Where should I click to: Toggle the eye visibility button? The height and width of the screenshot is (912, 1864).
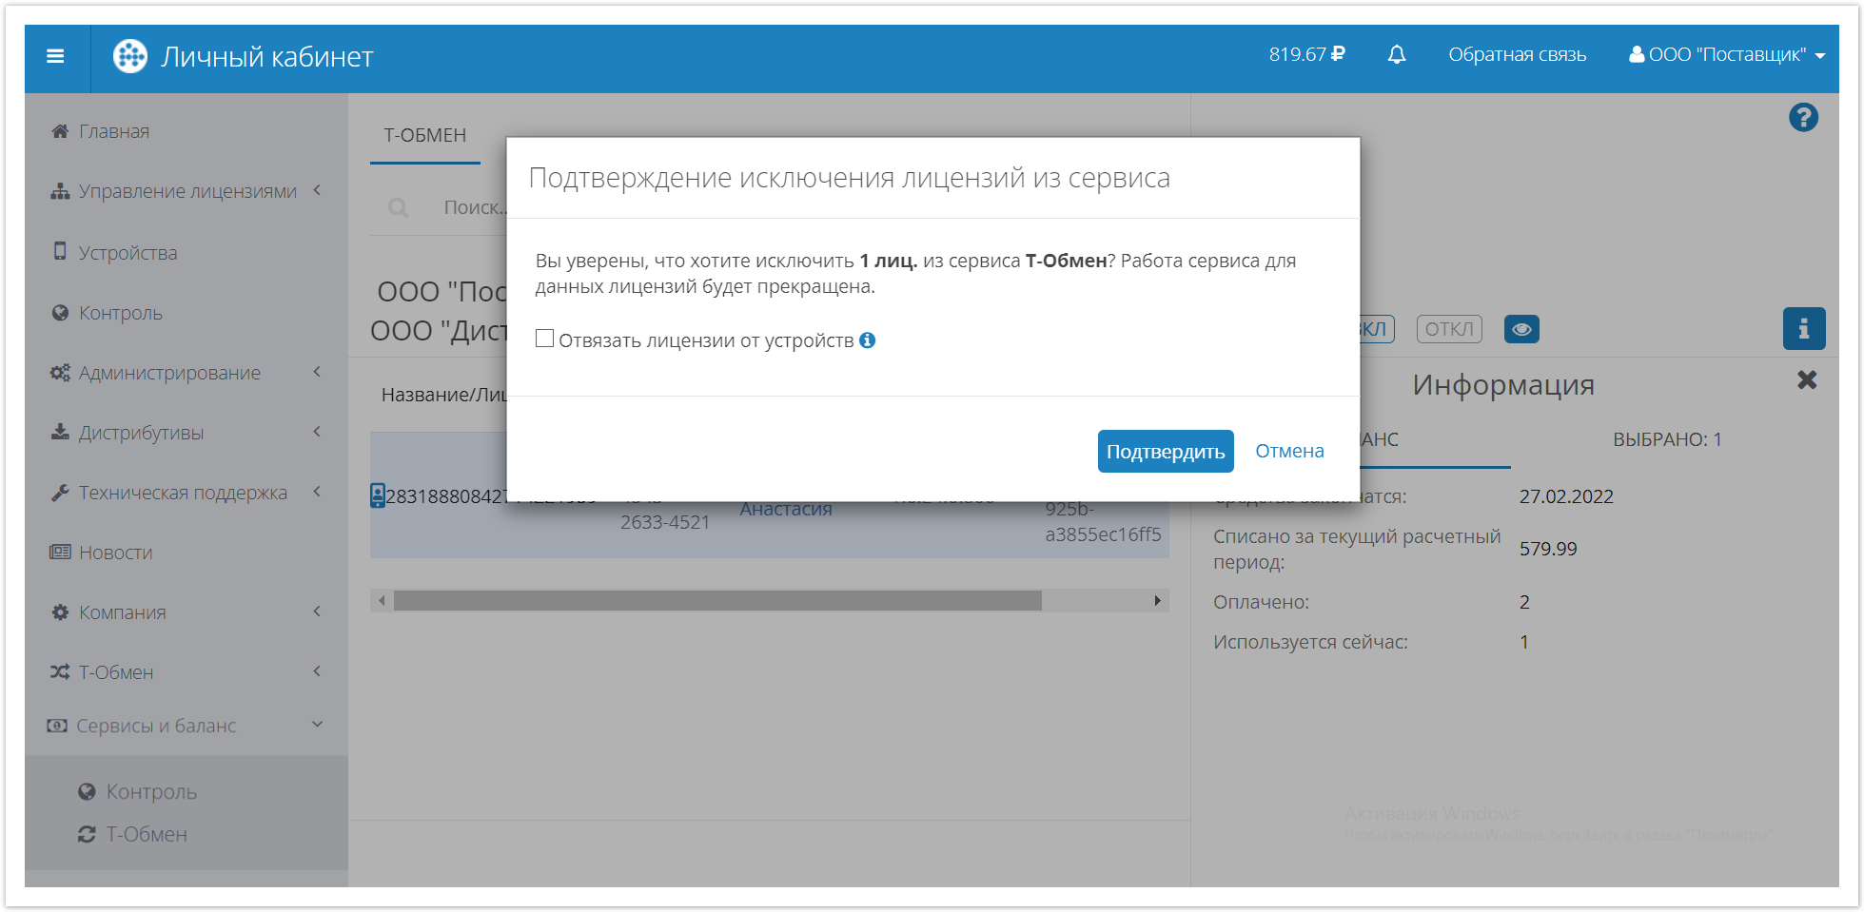(x=1521, y=329)
